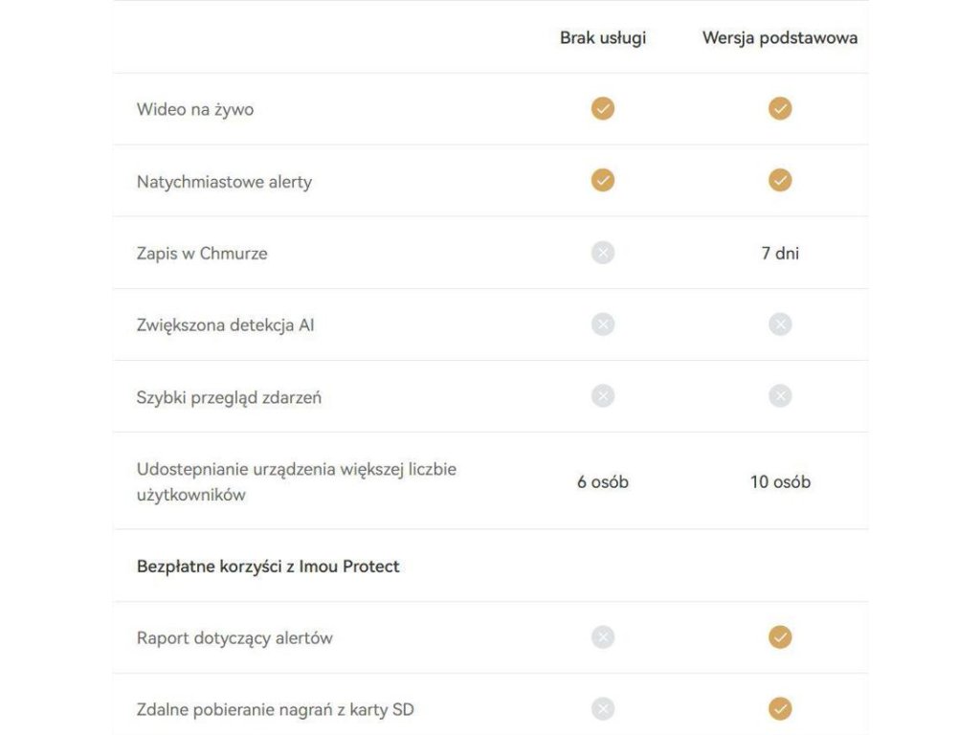Screen dimensions: 980x735
Task: Click Wideo na żywo checkmark under Wersja podstawowa
Action: [x=780, y=109]
